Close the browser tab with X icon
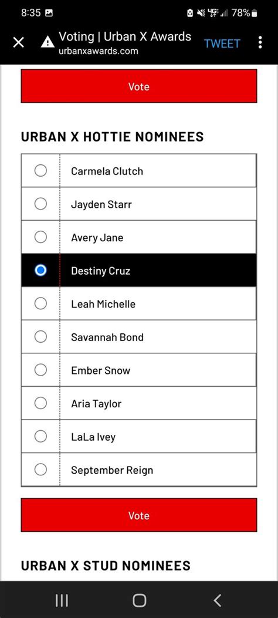The height and width of the screenshot is (618, 278). tap(19, 43)
